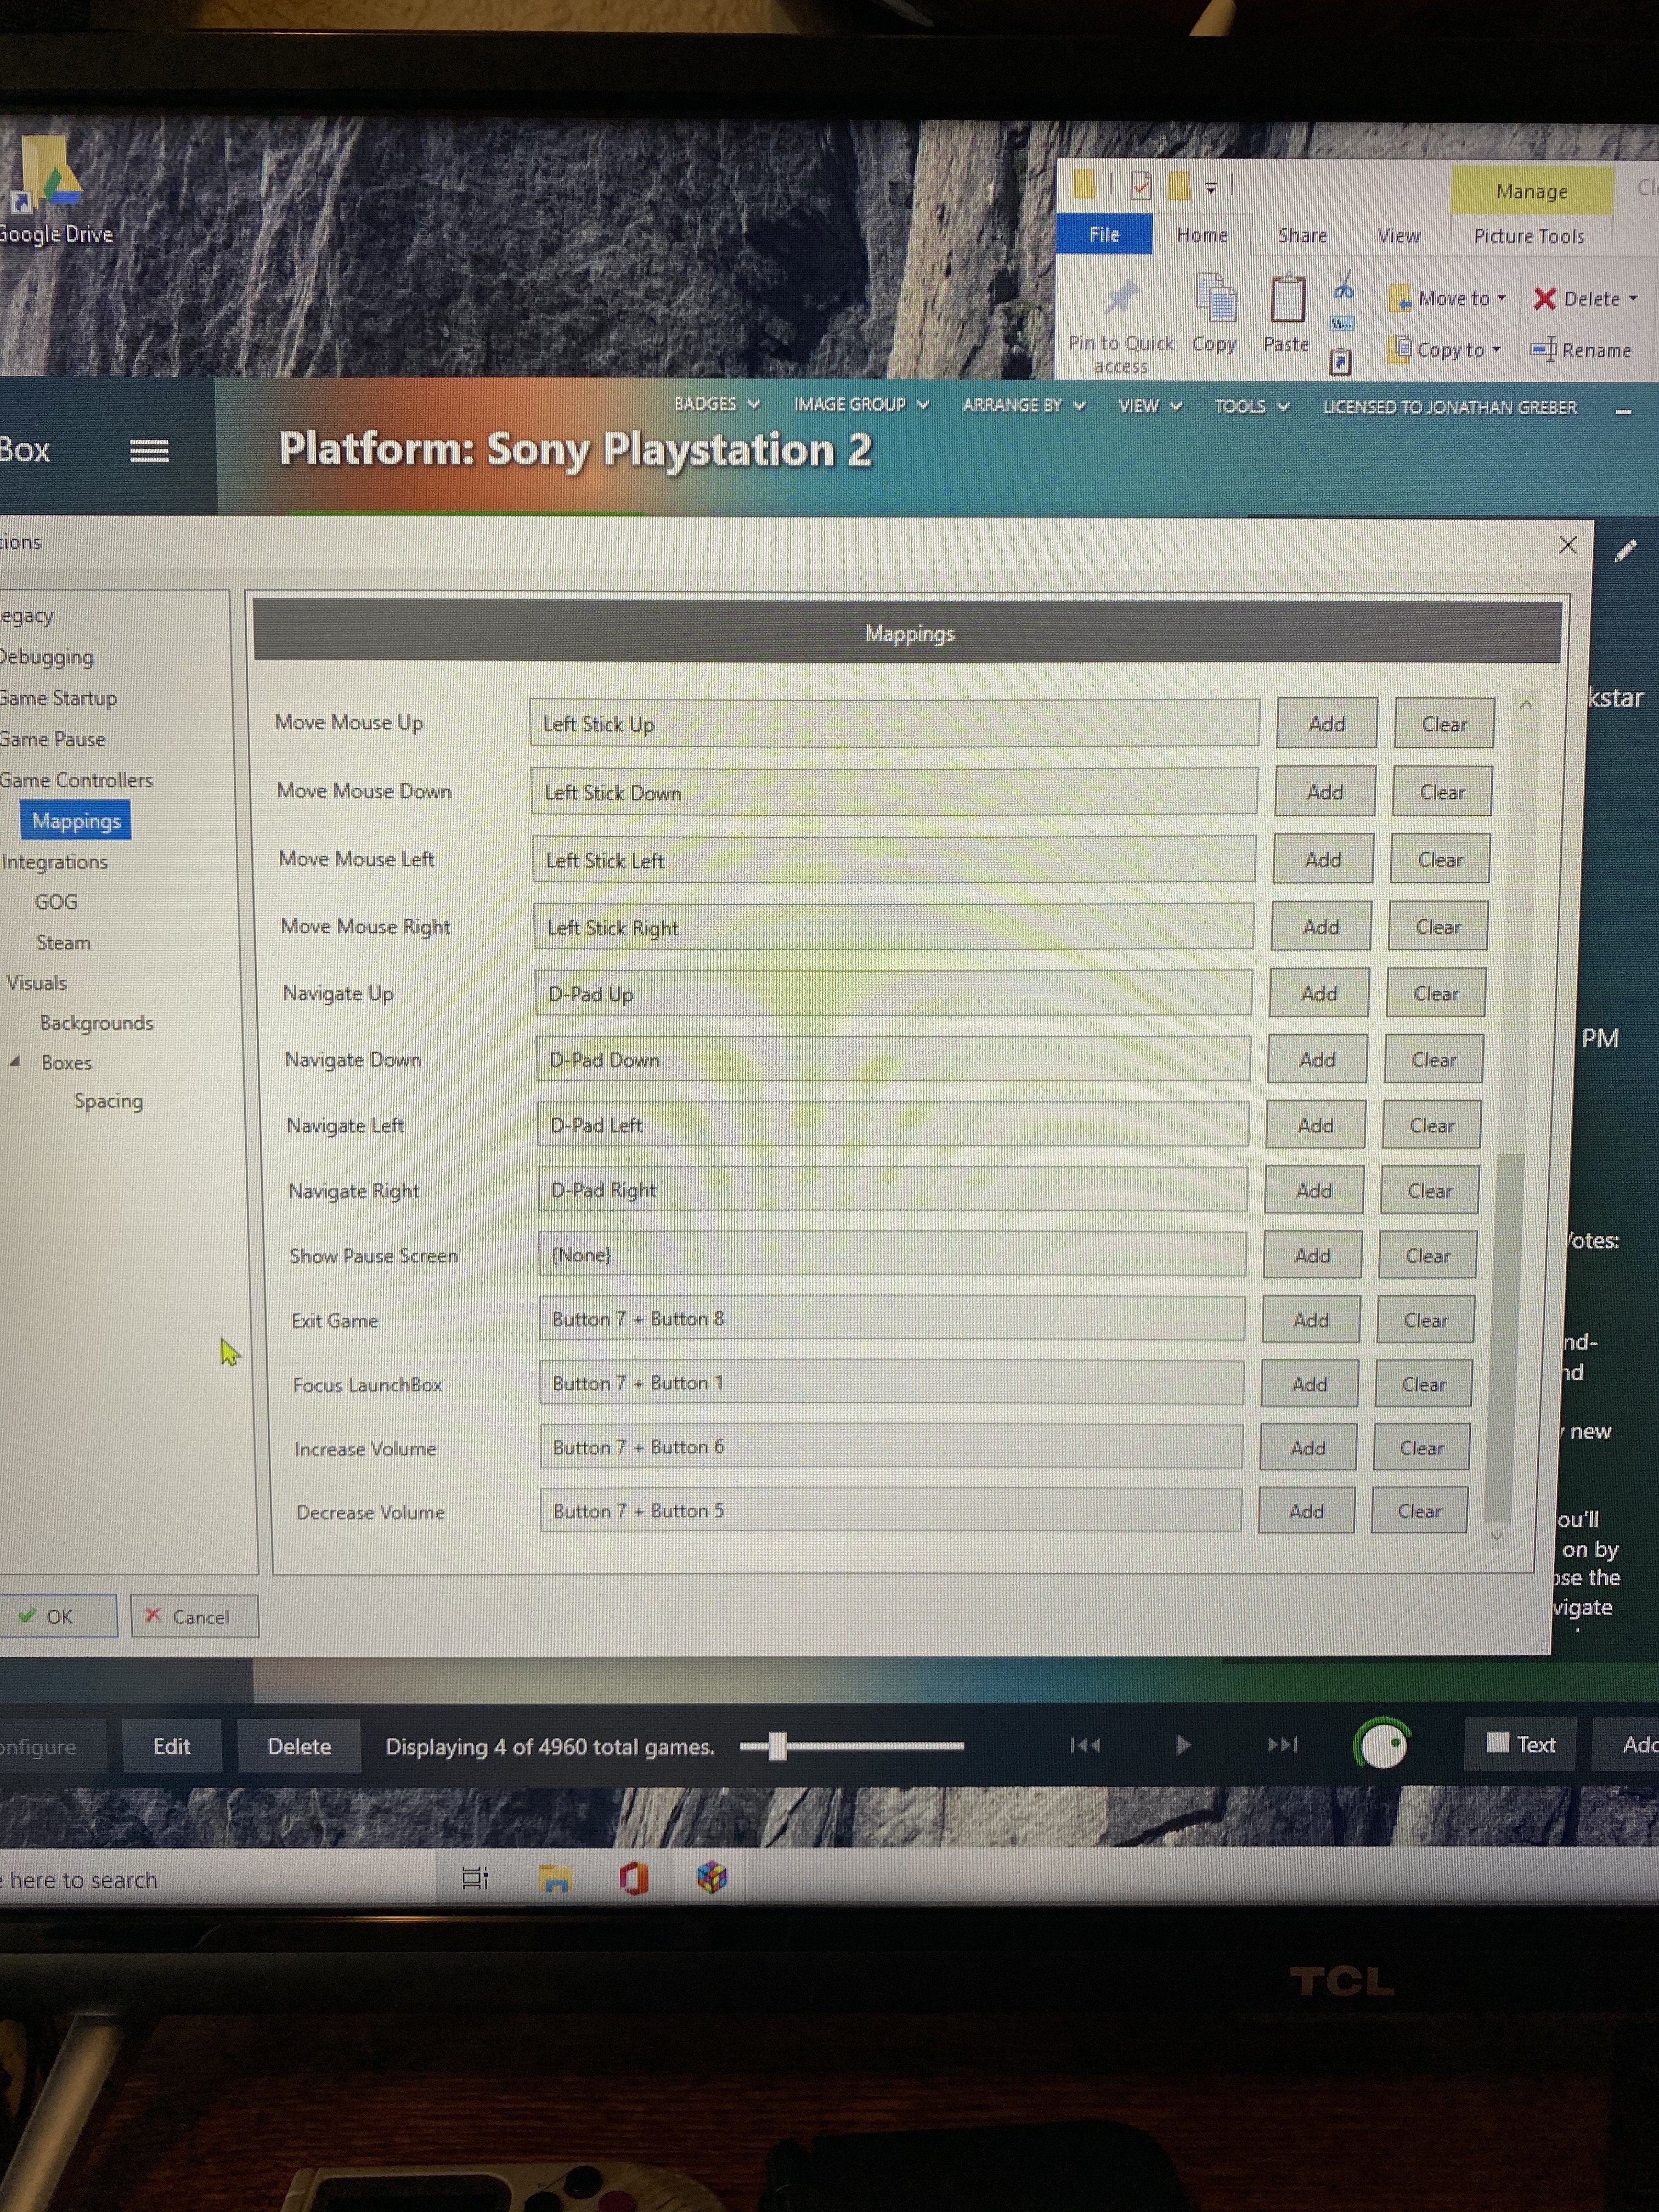Toggle the Text checkbox in bottom bar
Screen dimensions: 1659x2212
[x=1498, y=1742]
